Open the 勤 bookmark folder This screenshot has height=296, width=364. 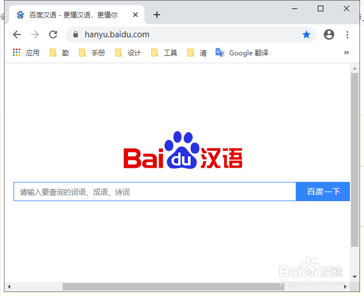(x=59, y=53)
